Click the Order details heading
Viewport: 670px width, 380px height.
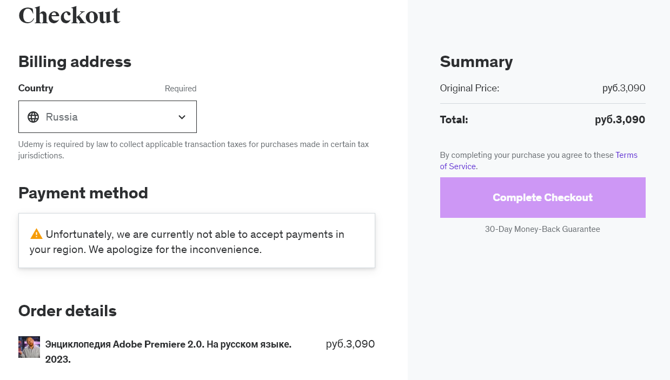tap(68, 311)
